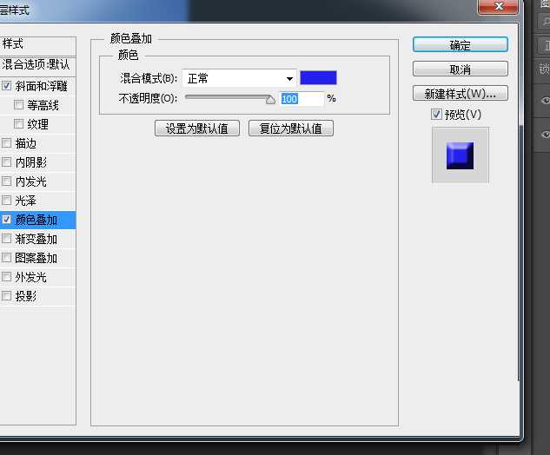The width and height of the screenshot is (550, 455).
Task: Click 设置为默认值 button
Action: [x=196, y=129]
